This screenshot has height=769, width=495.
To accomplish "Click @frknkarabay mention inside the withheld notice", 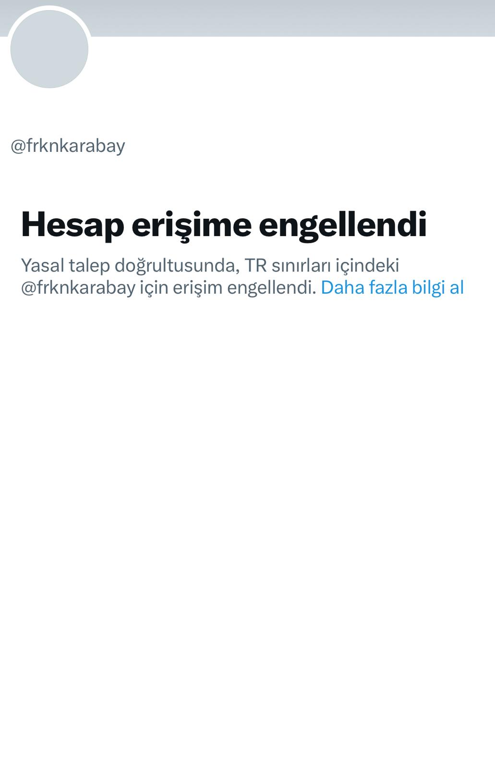I will (78, 287).
